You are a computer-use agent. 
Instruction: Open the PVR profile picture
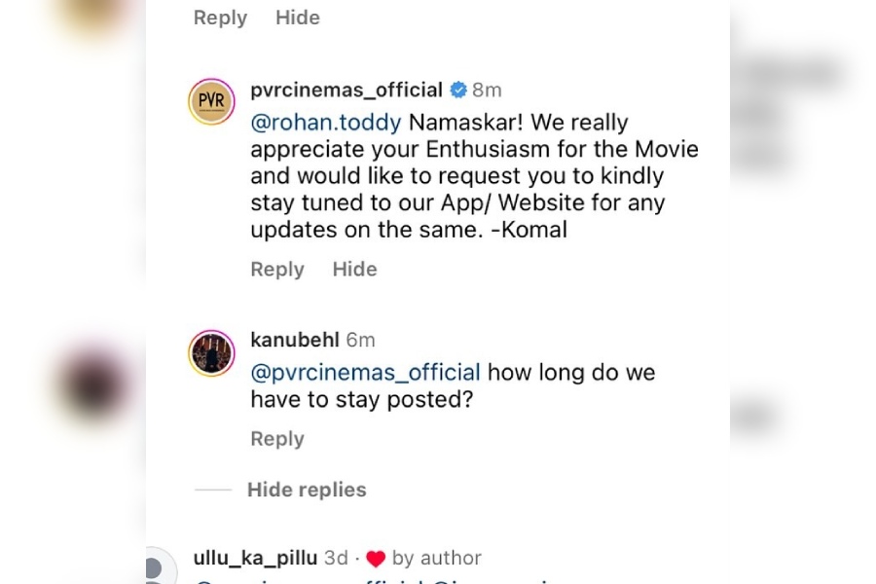pos(211,102)
